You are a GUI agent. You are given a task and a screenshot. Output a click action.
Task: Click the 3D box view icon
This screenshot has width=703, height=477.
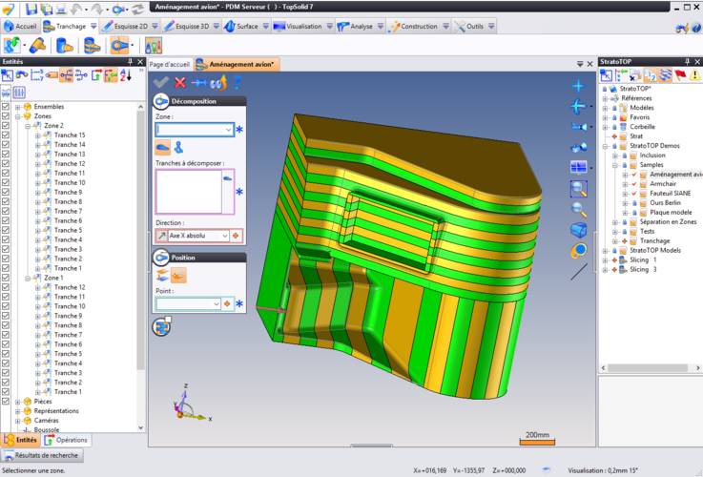(x=578, y=230)
